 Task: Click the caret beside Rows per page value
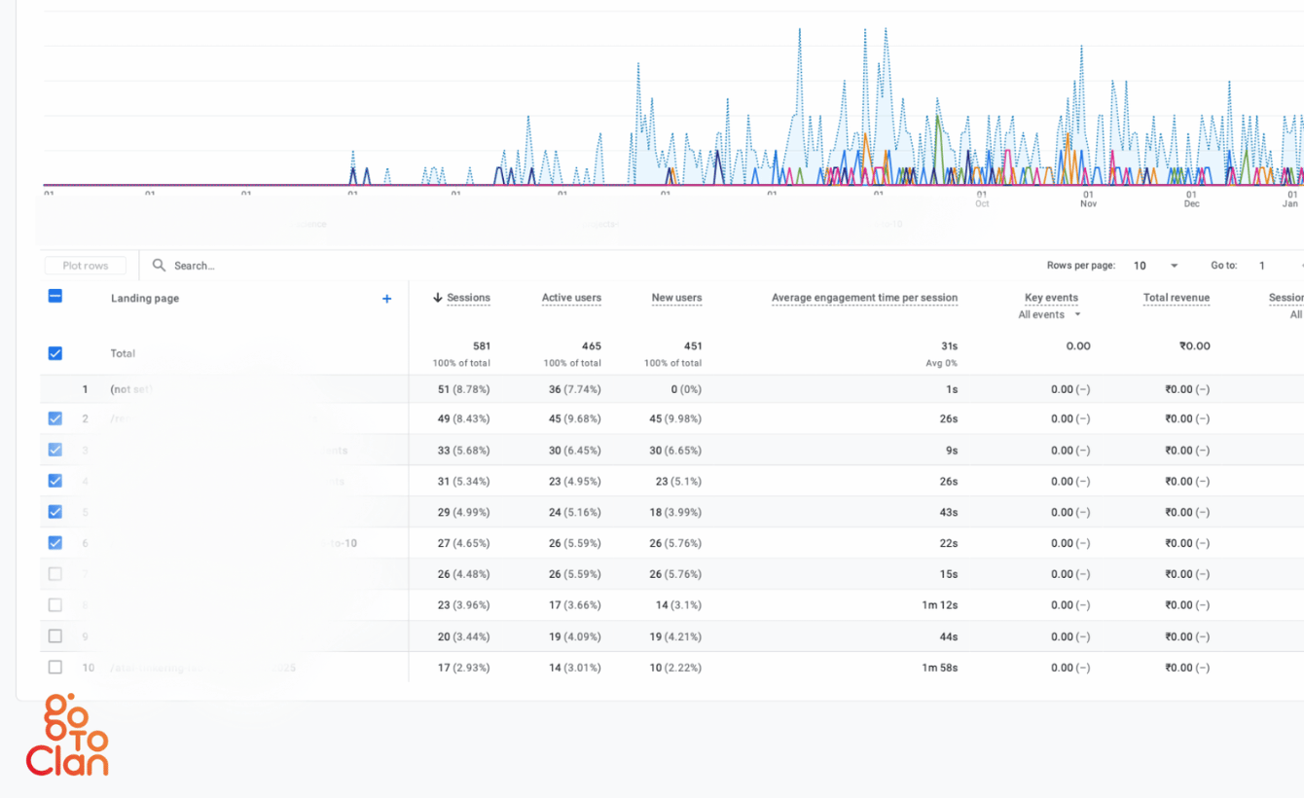coord(1176,265)
